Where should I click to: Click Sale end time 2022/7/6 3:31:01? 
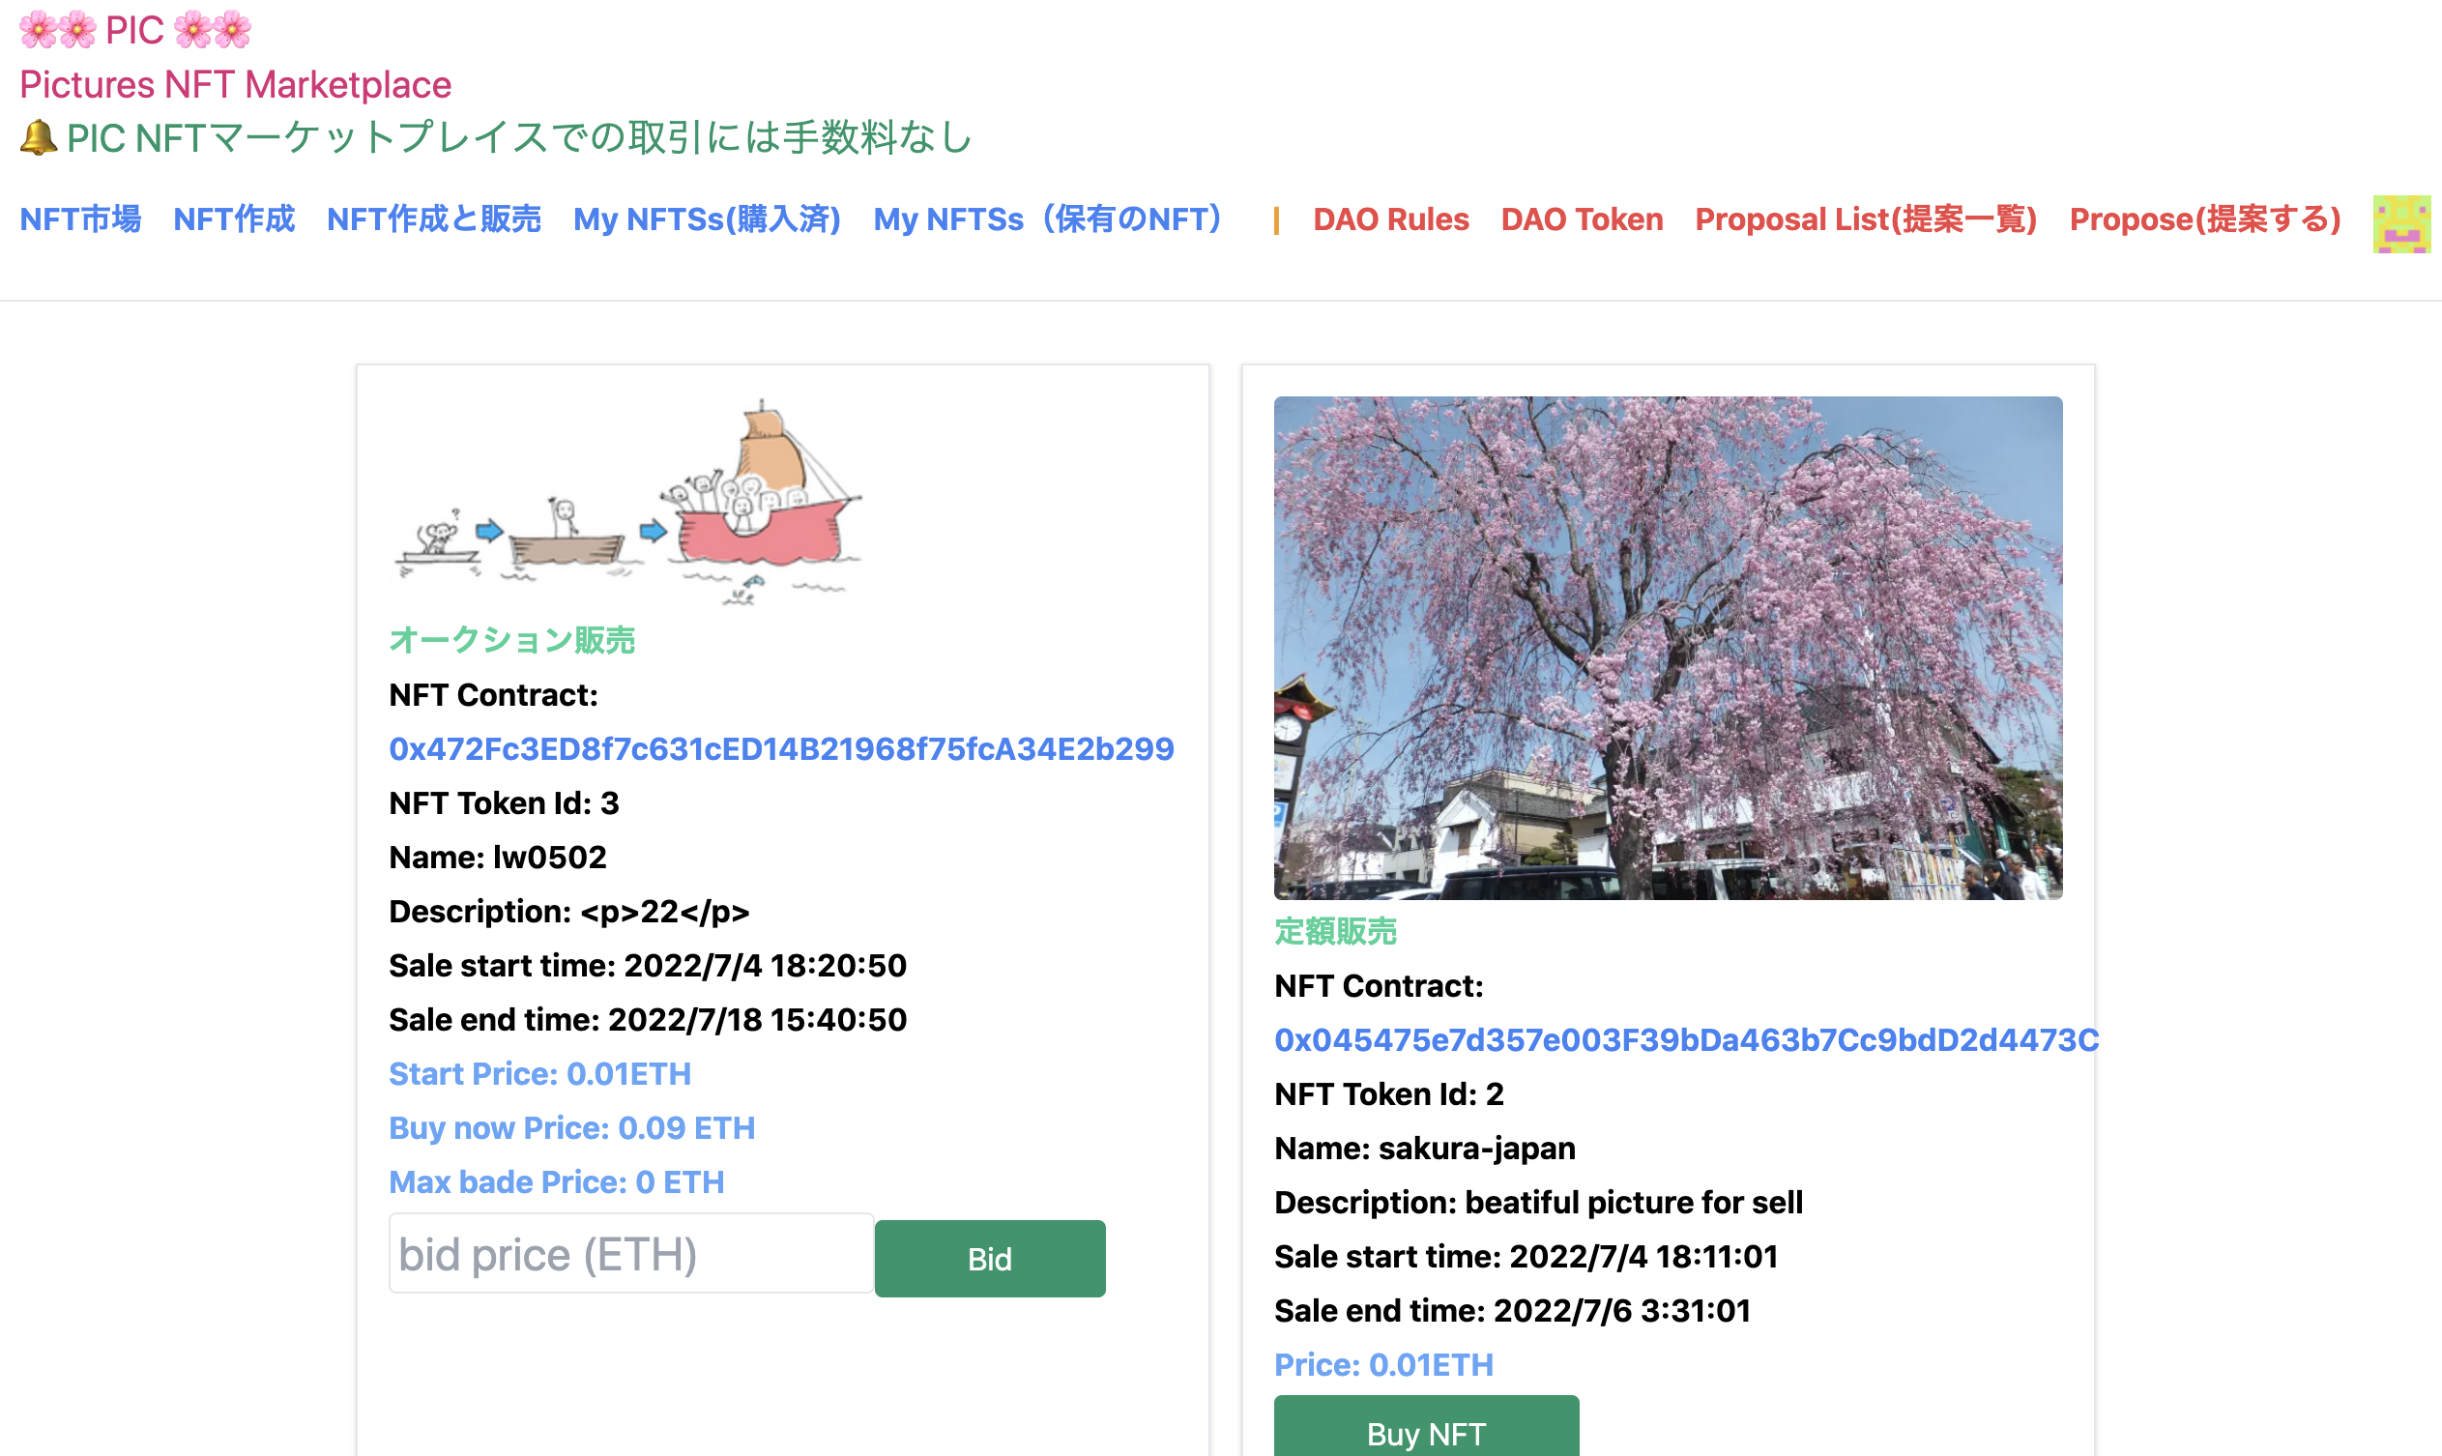pyautogui.click(x=1512, y=1310)
